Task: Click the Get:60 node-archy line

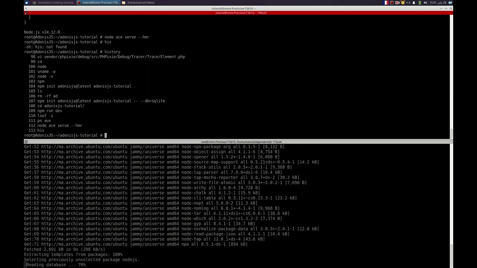Action: click(142, 188)
